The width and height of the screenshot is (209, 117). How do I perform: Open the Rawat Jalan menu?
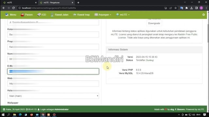[x=59, y=15]
